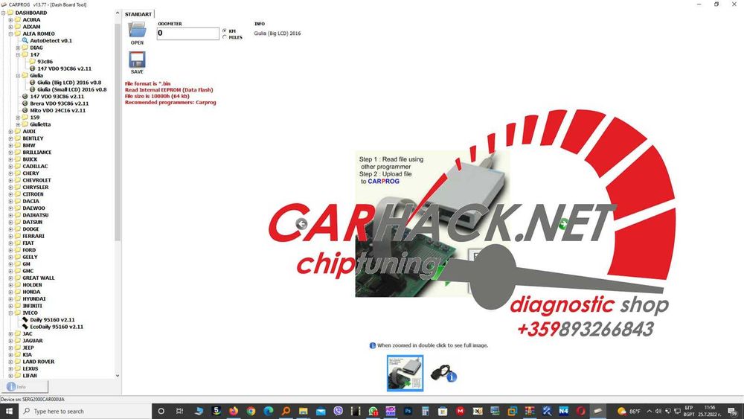The height and width of the screenshot is (419, 744).
Task: Click the Windows Start button
Action: 8,411
